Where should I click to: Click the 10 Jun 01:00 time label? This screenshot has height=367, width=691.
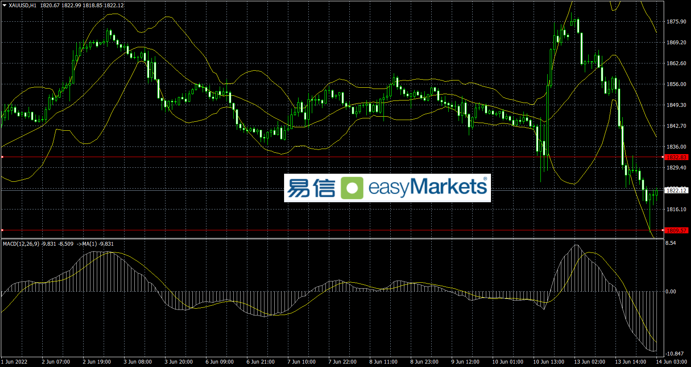pyautogui.click(x=508, y=362)
